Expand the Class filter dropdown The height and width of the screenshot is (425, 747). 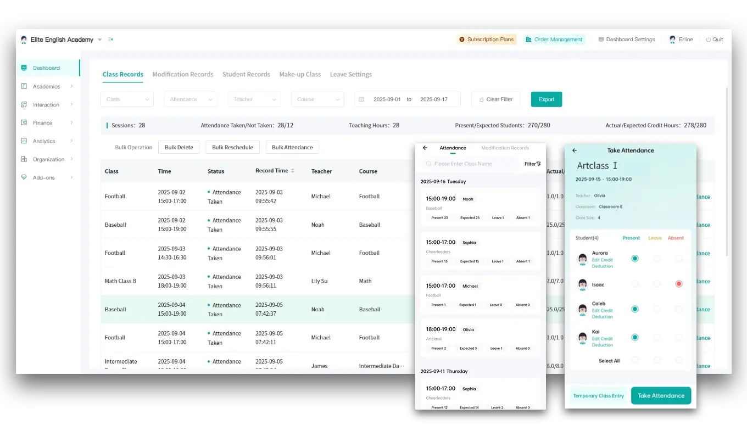[127, 99]
